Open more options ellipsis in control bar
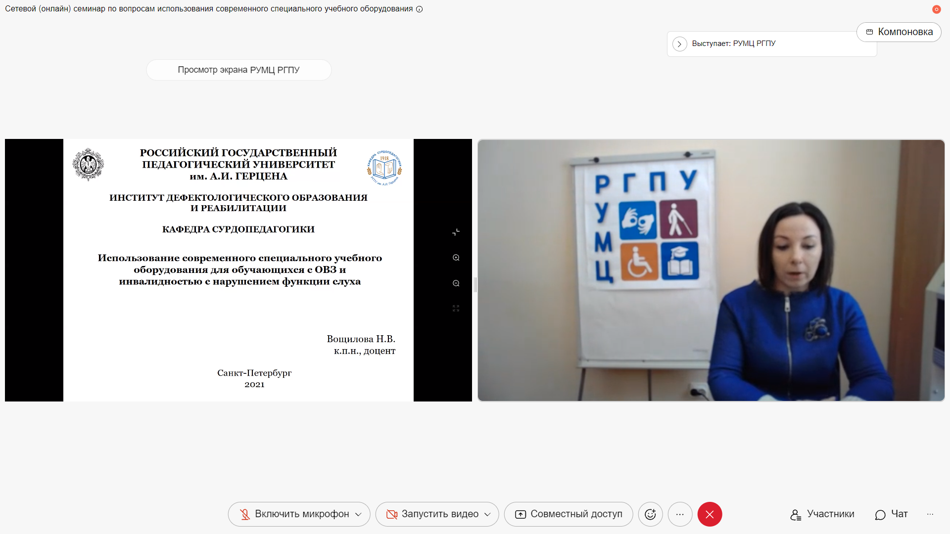Image resolution: width=950 pixels, height=534 pixels. 680,514
